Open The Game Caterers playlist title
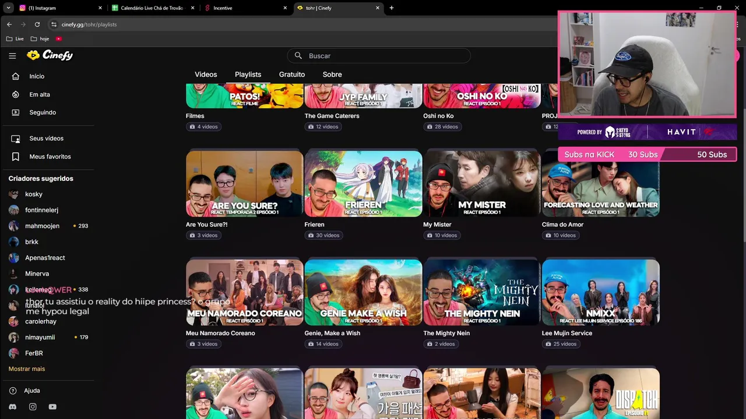Viewport: 746px width, 419px height. 332,116
